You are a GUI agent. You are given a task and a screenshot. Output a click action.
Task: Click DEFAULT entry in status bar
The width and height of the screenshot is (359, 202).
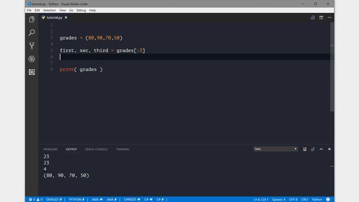[54, 200]
